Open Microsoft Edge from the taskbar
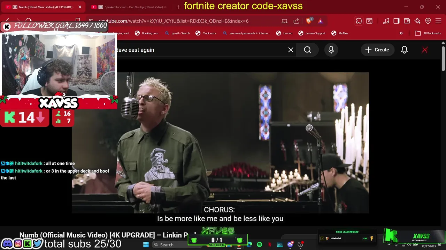 (x=249, y=244)
